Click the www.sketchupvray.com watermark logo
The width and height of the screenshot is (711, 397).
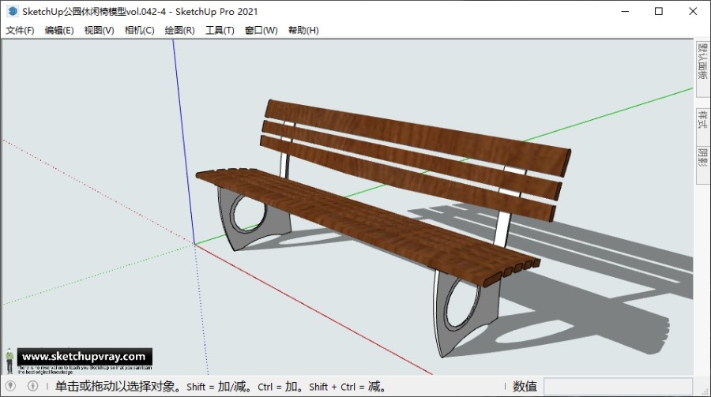(85, 357)
